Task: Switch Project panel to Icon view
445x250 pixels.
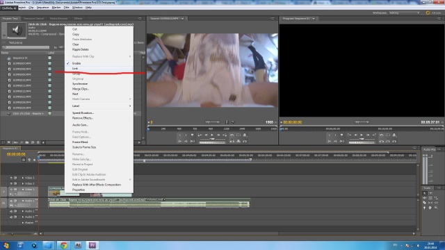Action: 9,142
